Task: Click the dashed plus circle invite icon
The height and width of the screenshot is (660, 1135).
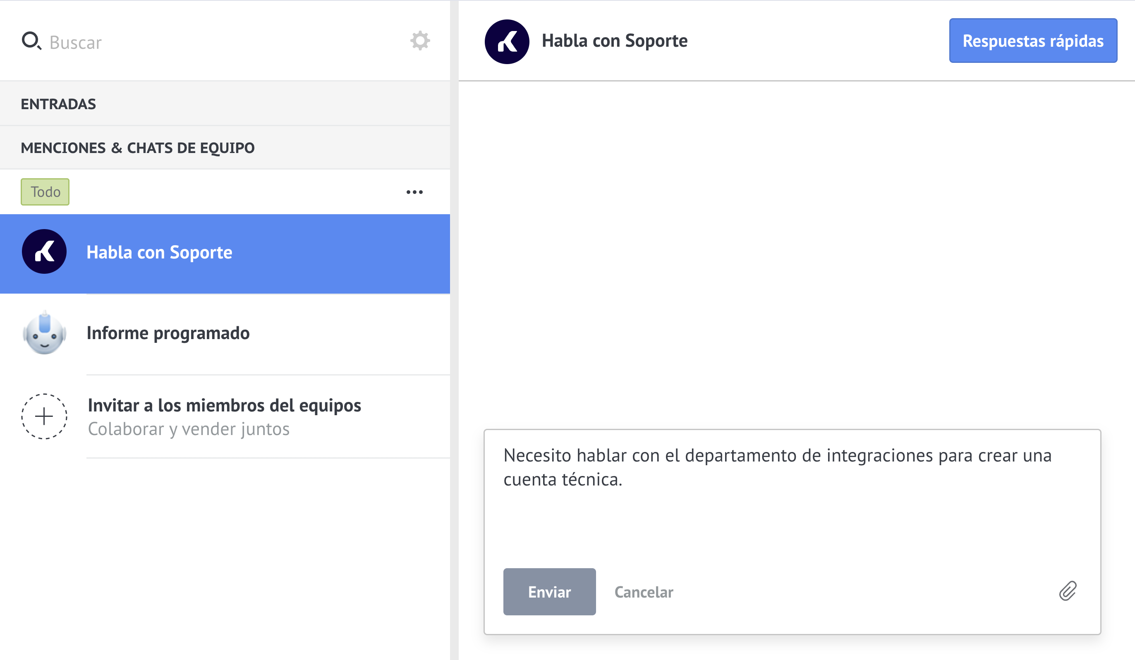Action: tap(44, 416)
